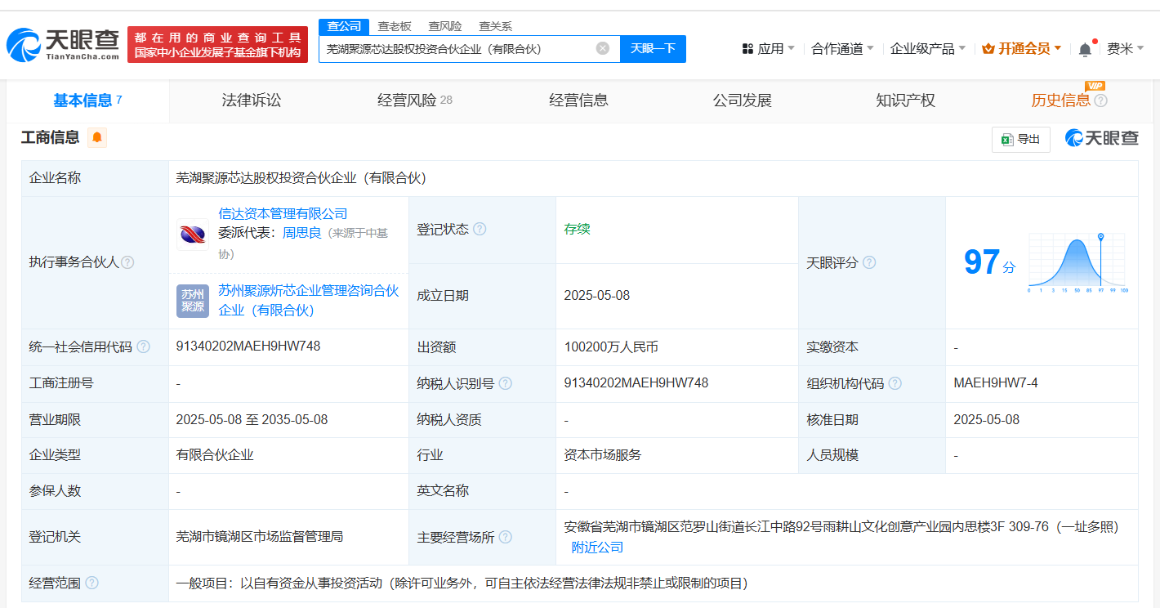Click the orange alert bell beside 工商信息
This screenshot has height=608, width=1160.
(97, 137)
